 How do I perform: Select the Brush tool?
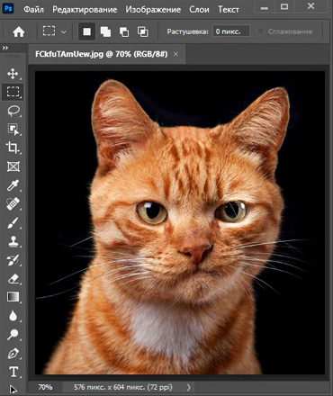pyautogui.click(x=13, y=223)
